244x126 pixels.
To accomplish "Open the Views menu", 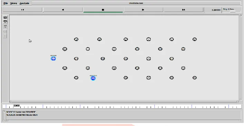I will coord(13,3).
